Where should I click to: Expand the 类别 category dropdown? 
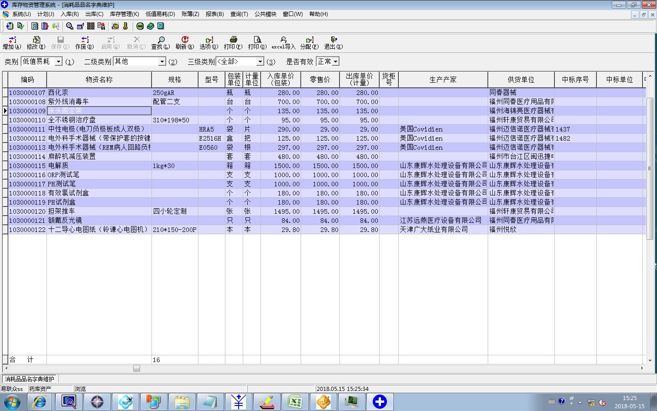[x=58, y=62]
